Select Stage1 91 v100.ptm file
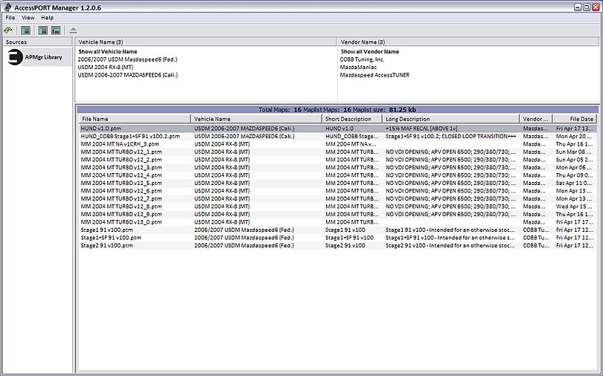This screenshot has height=376, width=603. click(106, 230)
